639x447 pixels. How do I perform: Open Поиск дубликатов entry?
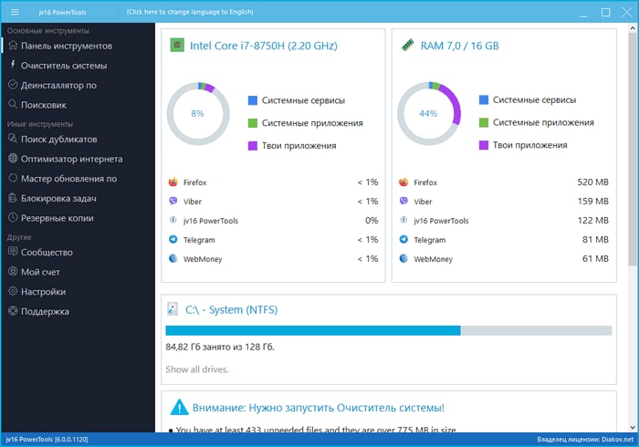[x=61, y=139]
